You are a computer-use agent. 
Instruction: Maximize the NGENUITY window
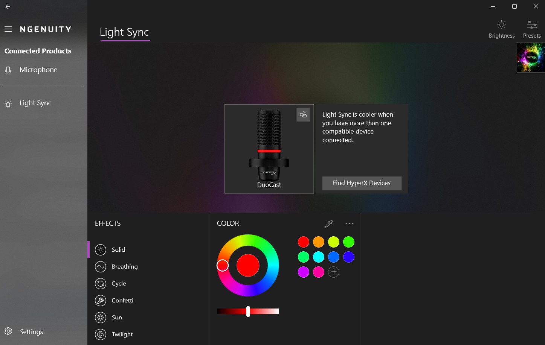pos(514,6)
